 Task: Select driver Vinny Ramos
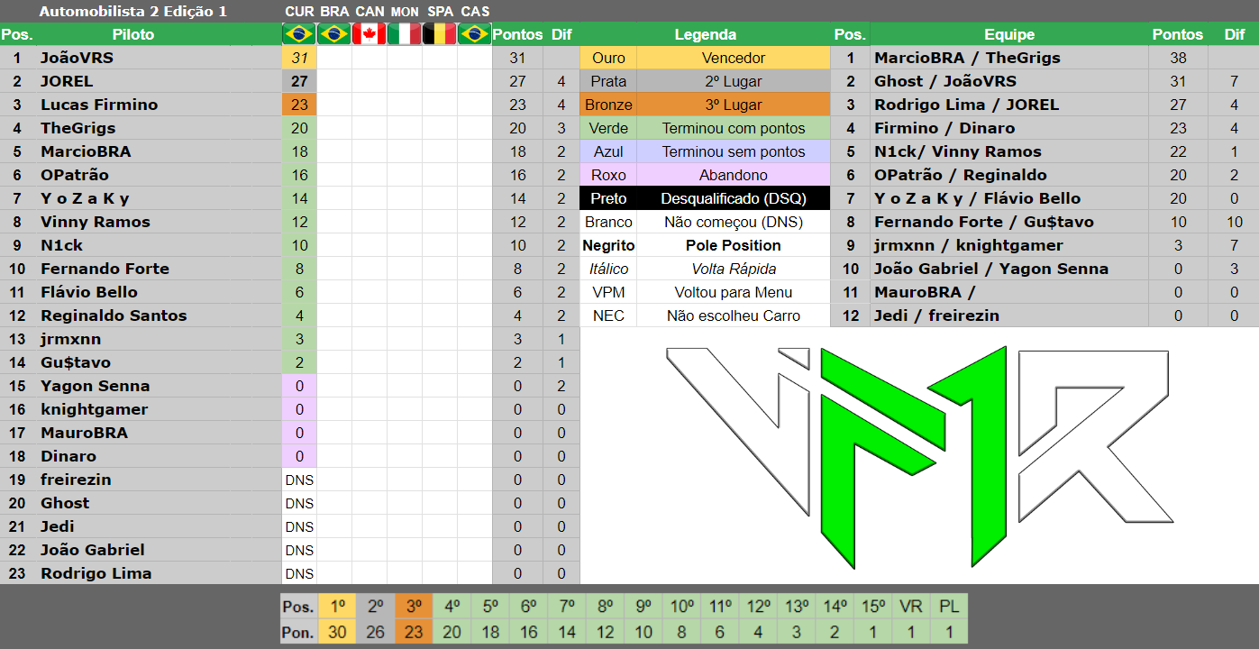tap(96, 222)
